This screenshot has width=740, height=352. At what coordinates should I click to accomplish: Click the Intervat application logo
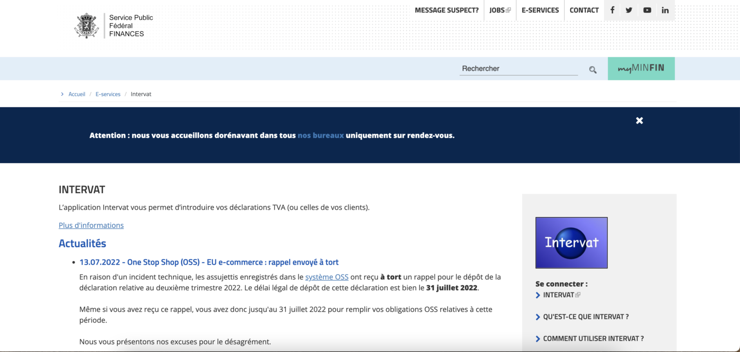(571, 242)
